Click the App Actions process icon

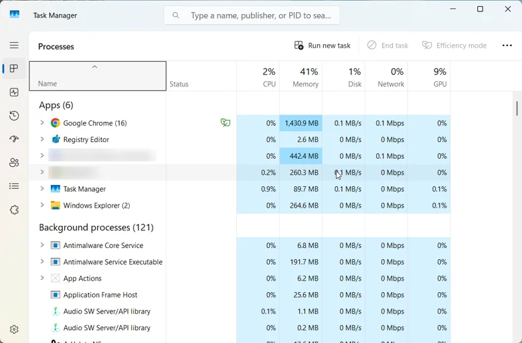tap(56, 278)
